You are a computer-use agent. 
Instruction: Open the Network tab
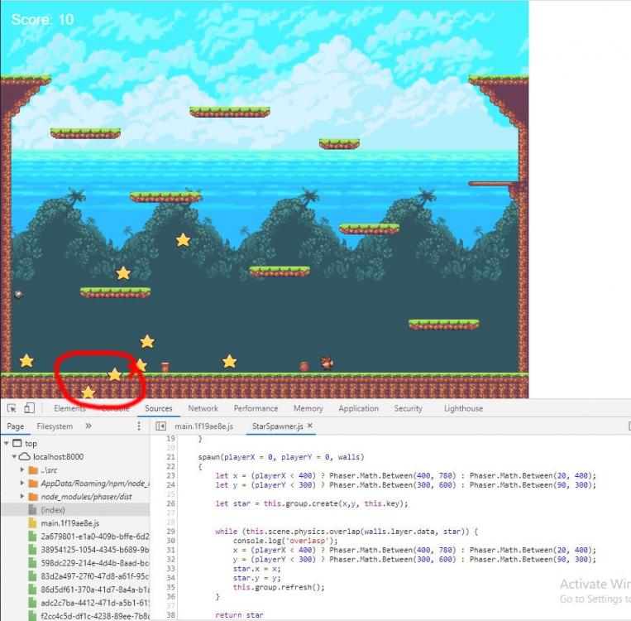click(x=203, y=408)
